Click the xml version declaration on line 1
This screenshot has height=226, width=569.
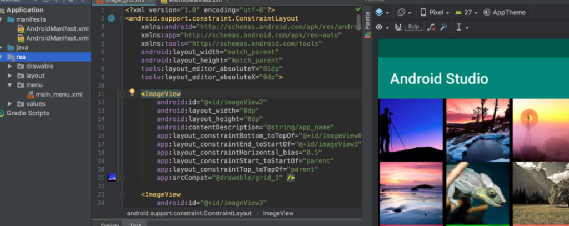[200, 10]
